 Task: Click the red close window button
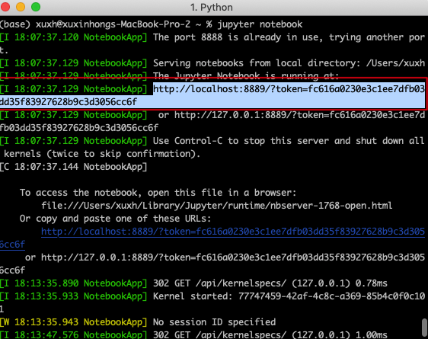point(5,7)
